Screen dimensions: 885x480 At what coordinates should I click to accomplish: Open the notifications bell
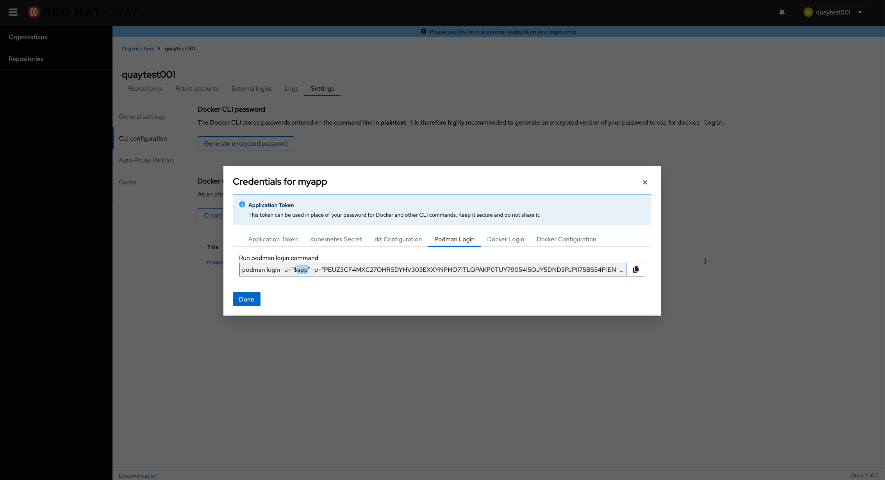point(782,12)
